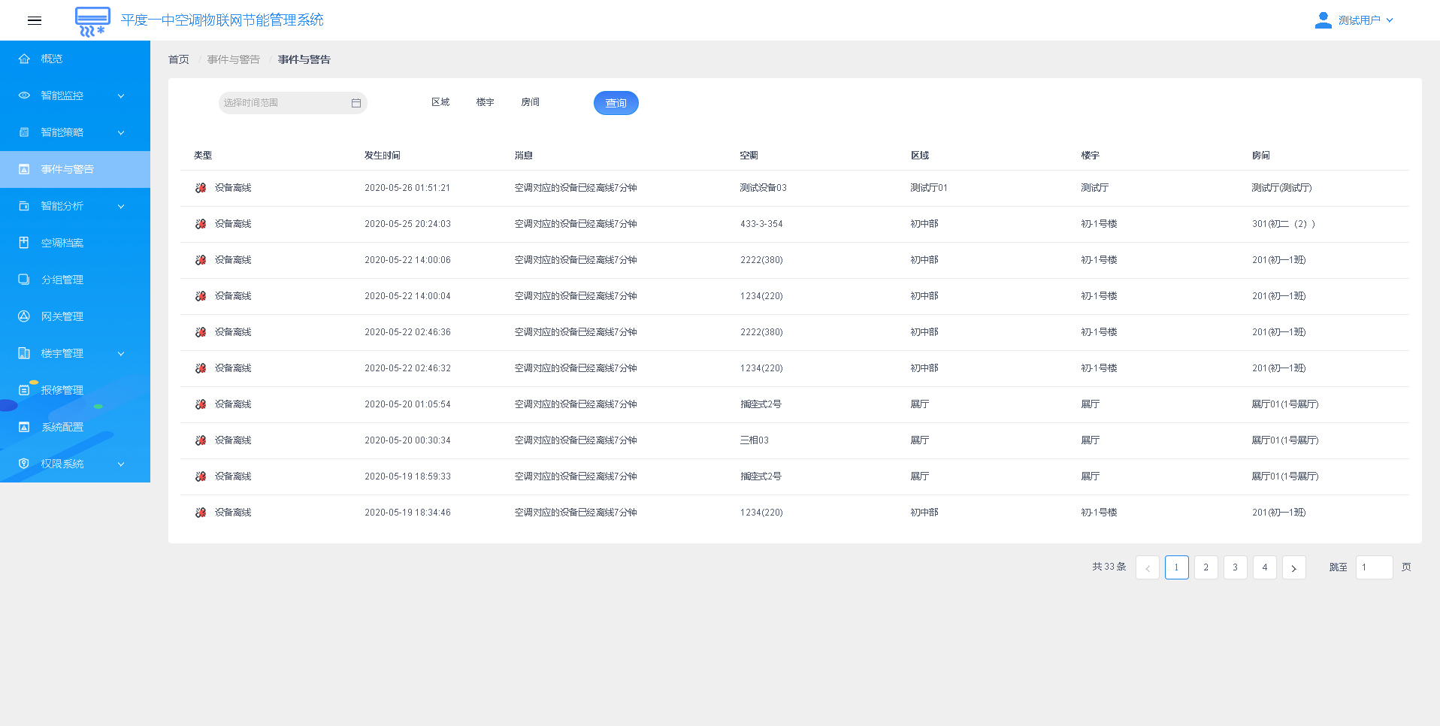Open the 系统配置 menu item
The height and width of the screenshot is (726, 1440).
62,427
